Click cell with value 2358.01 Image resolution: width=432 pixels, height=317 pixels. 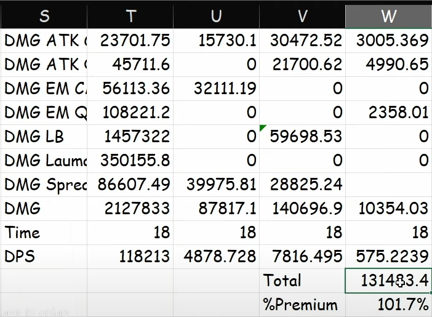tap(389, 113)
